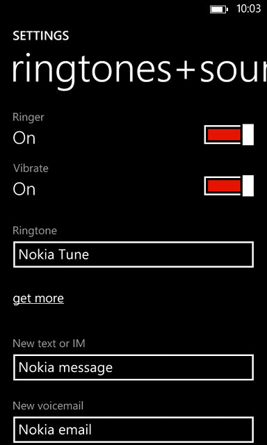Tap the battery icon in status bar
Viewport: 267px width, 445px height.
click(x=219, y=9)
